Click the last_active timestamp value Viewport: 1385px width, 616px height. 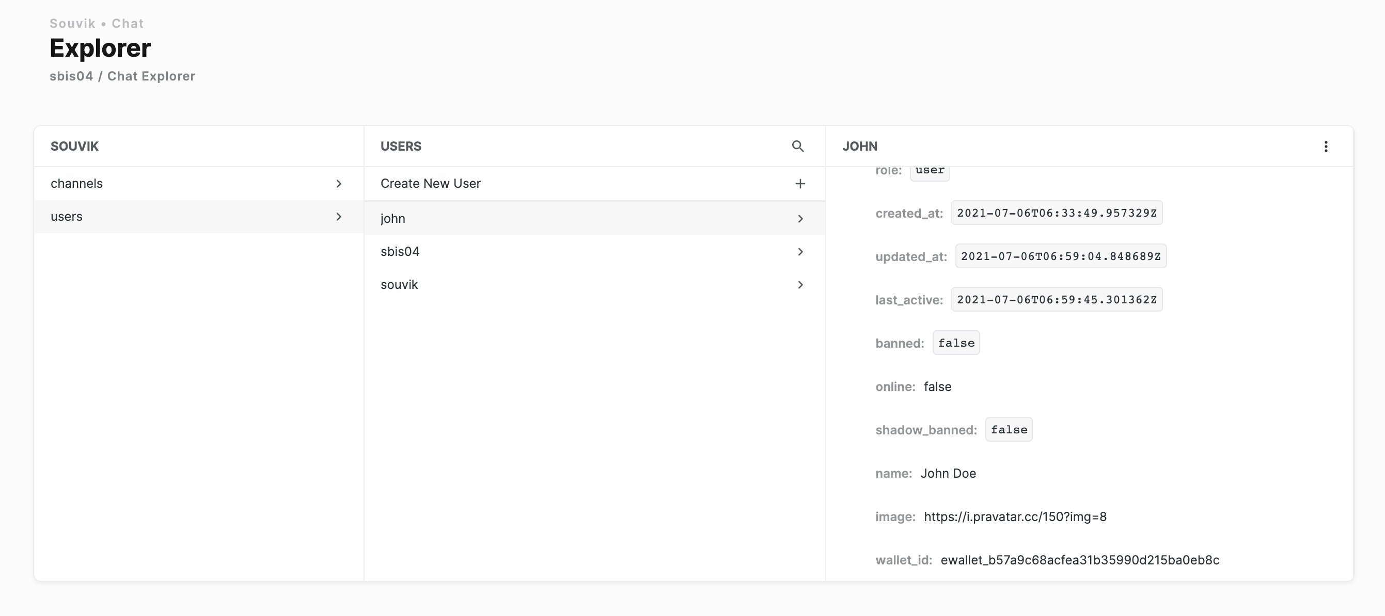click(x=1057, y=300)
